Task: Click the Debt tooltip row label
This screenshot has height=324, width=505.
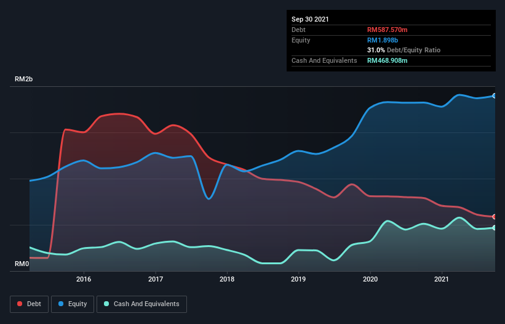Action: (x=298, y=30)
